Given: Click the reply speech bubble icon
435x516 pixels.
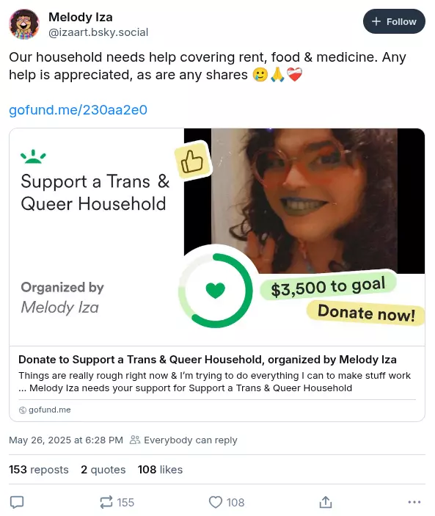Looking at the screenshot, I should click(x=17, y=502).
